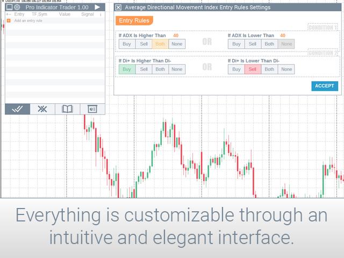Click the 'Add an entry rule' row

click(55, 20)
